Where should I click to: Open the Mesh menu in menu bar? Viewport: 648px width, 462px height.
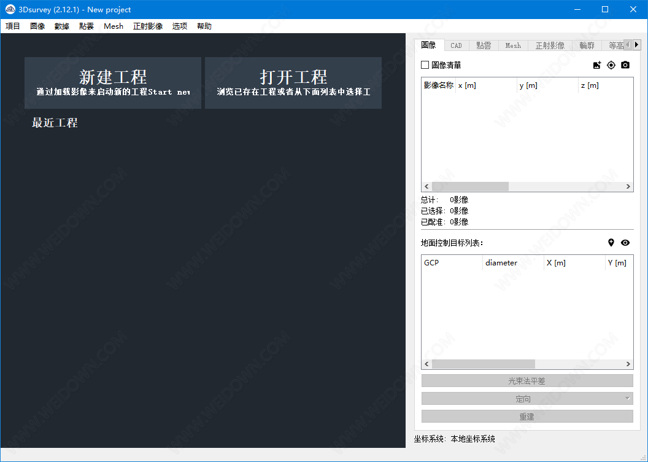tap(114, 26)
